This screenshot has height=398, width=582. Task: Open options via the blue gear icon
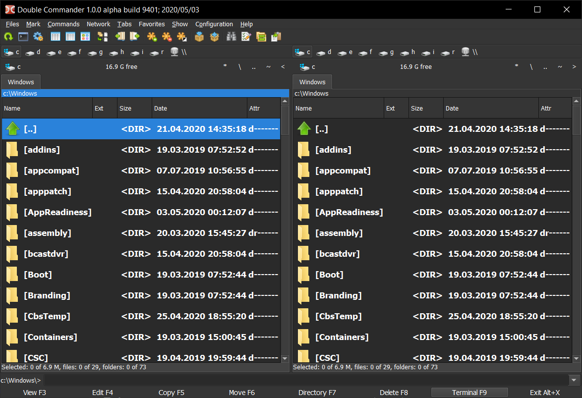pyautogui.click(x=38, y=37)
